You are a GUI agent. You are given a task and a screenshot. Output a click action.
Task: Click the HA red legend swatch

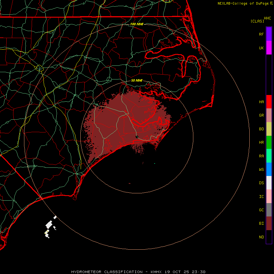click(x=269, y=102)
